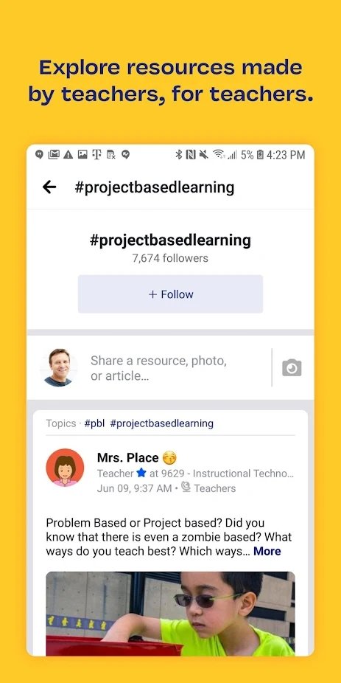341x683 pixels.
Task: Tap the user profile photo beside share box
Action: 58,367
